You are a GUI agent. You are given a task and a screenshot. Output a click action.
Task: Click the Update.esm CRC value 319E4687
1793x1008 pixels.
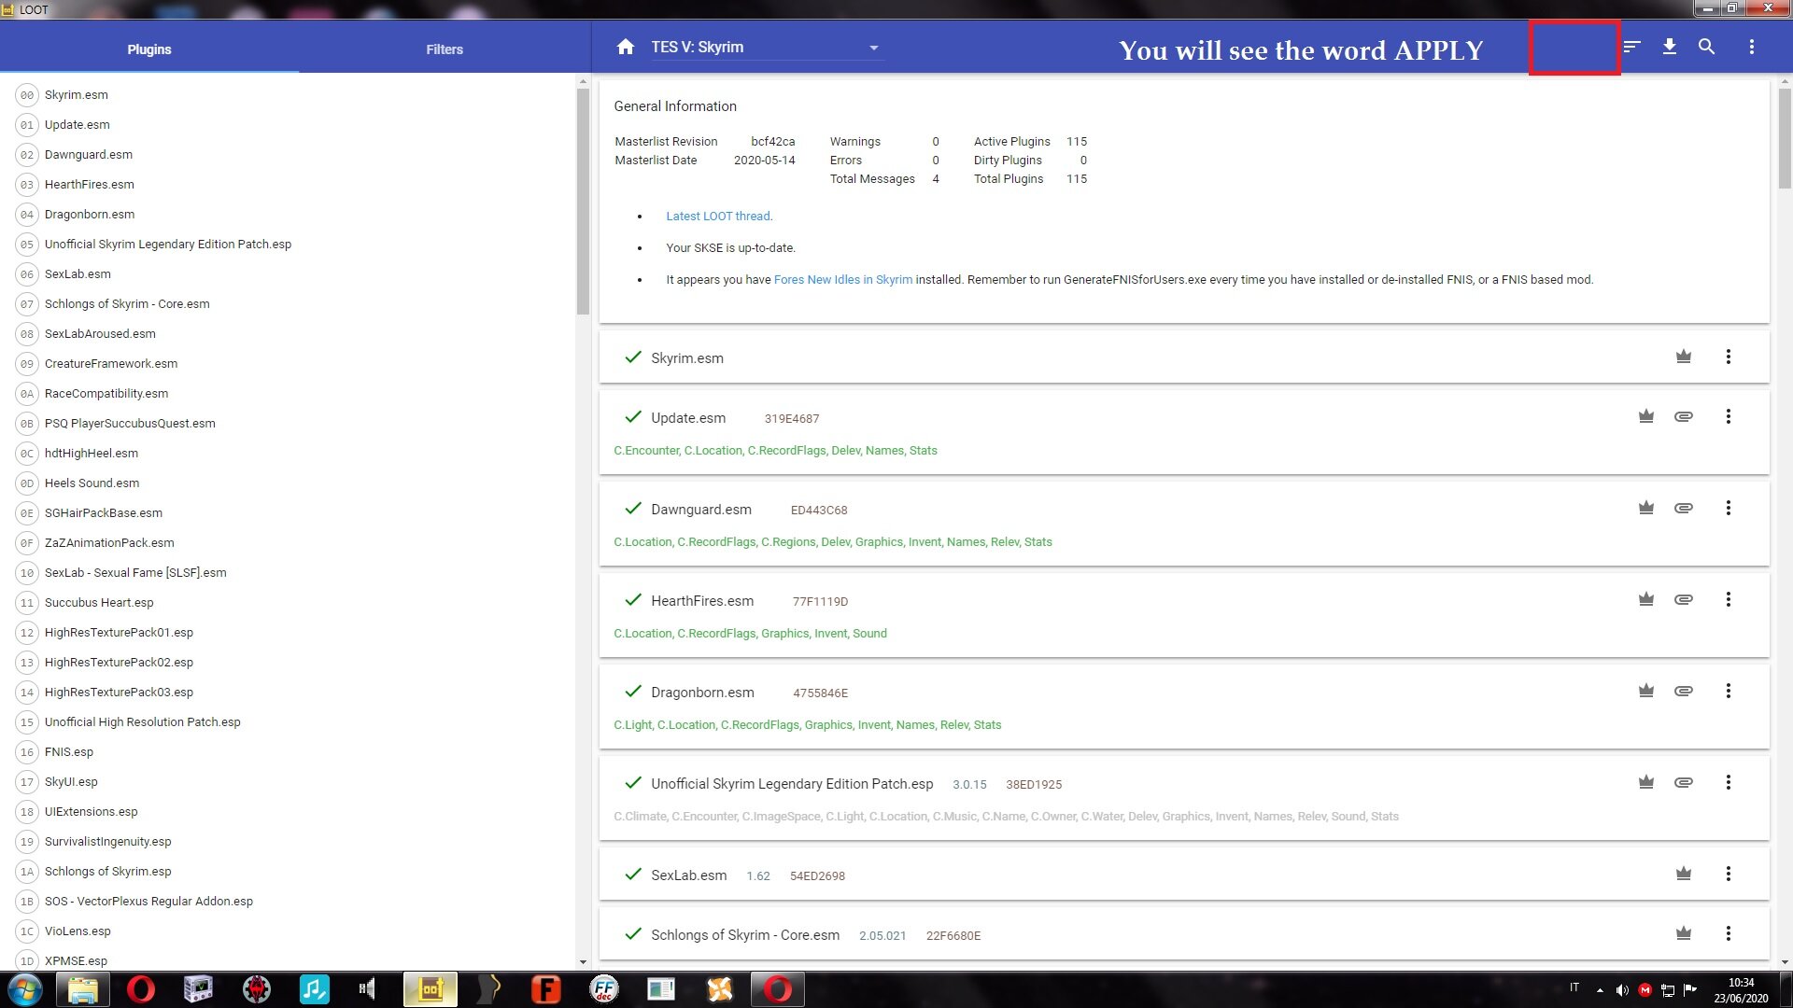click(792, 419)
